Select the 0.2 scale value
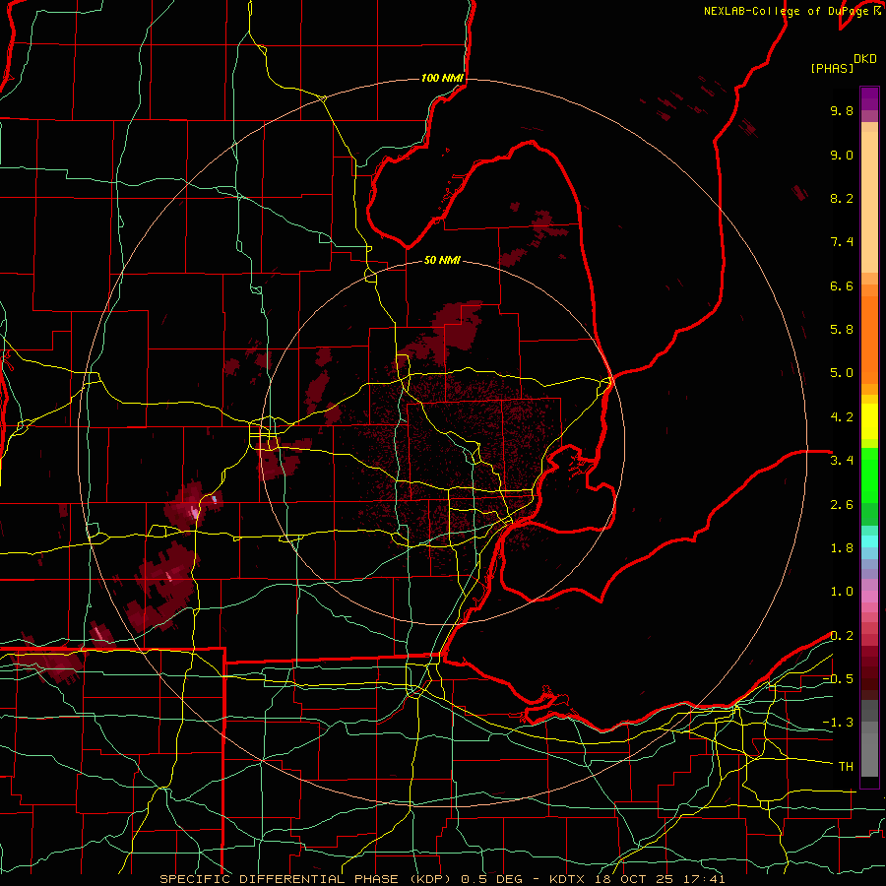 click(x=842, y=636)
